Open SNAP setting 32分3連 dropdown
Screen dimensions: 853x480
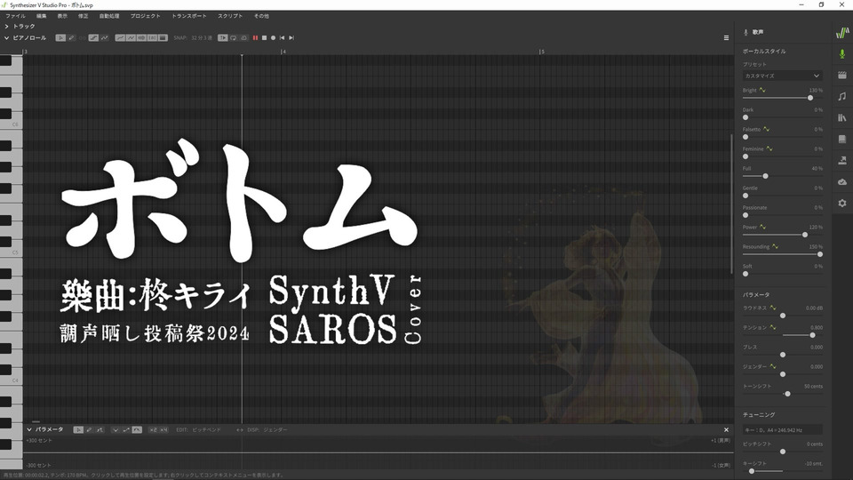202,38
